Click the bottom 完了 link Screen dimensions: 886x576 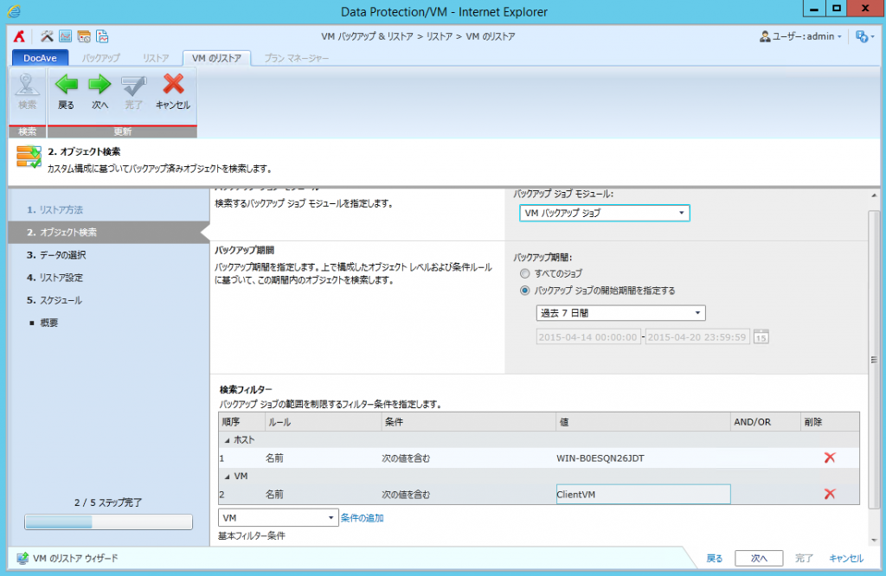click(804, 559)
